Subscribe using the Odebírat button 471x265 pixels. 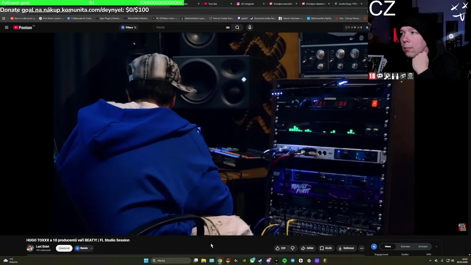(x=64, y=248)
